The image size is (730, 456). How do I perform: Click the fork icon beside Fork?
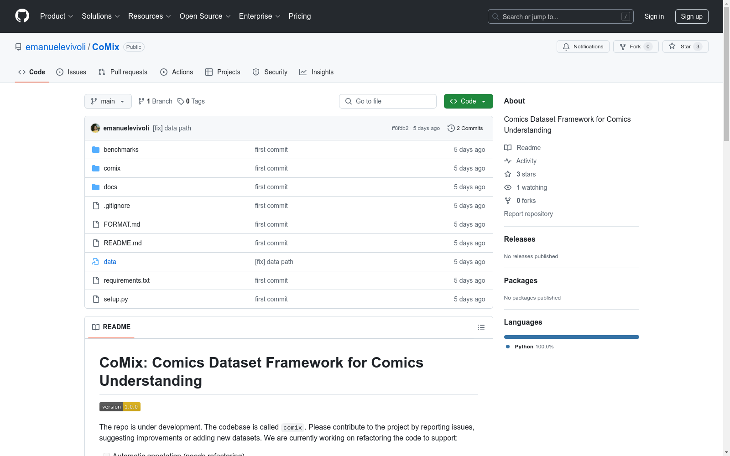(623, 47)
